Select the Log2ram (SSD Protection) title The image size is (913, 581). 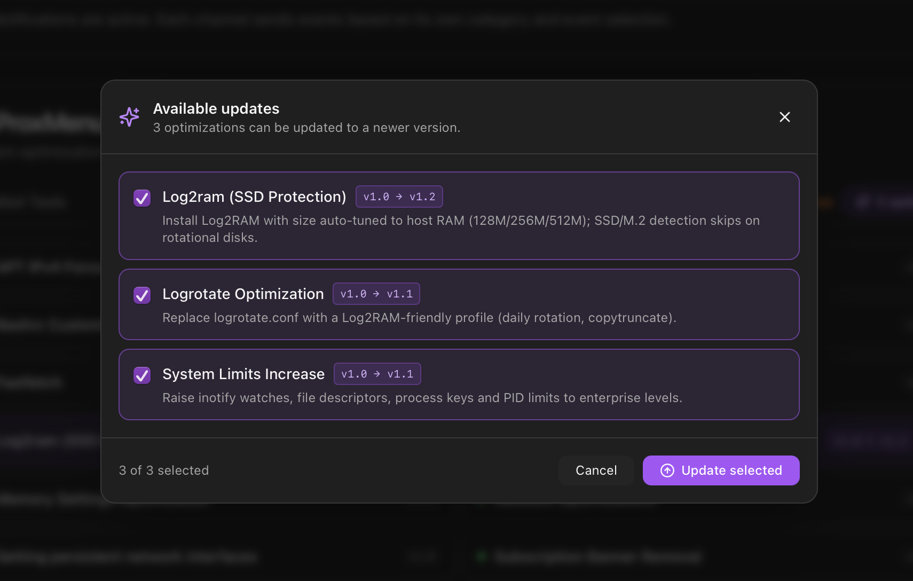[x=254, y=197]
